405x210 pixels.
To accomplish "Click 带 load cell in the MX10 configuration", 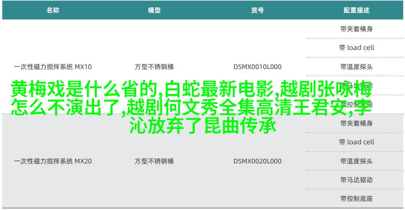I will pos(356,48).
